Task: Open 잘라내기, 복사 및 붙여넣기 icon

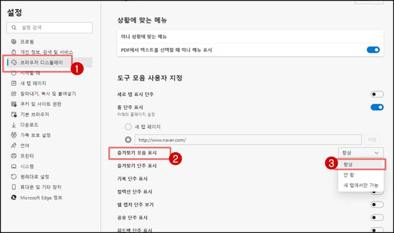Action: (x=14, y=94)
